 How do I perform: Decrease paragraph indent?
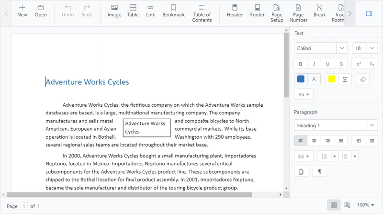click(359, 141)
